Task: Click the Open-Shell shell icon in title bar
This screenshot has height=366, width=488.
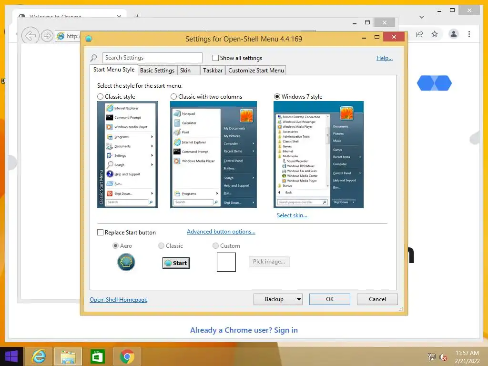Action: coord(89,39)
